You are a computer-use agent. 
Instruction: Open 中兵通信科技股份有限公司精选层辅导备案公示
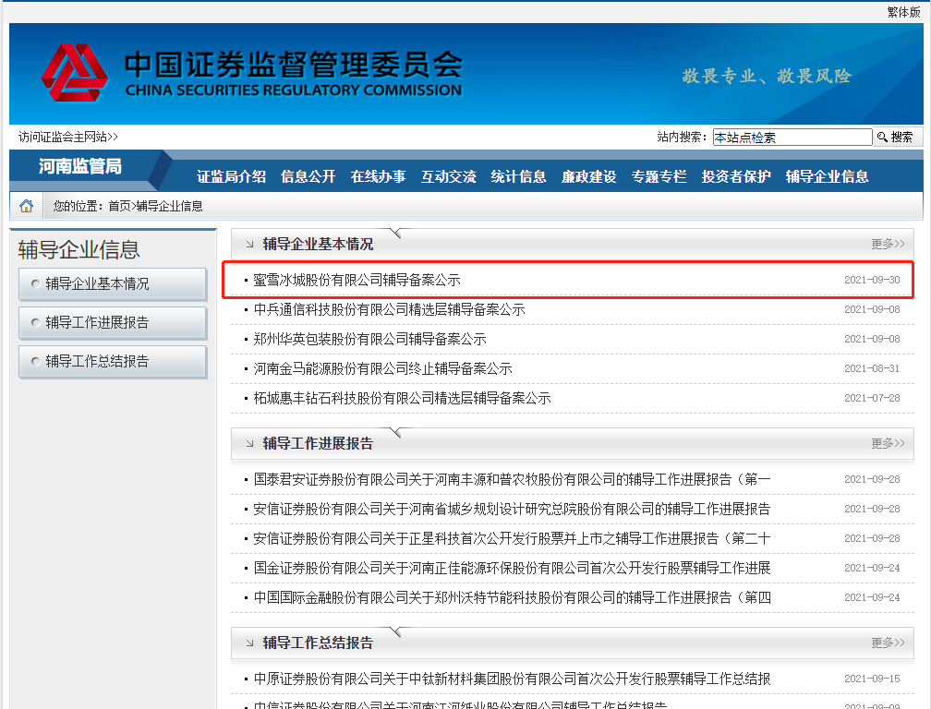click(390, 309)
